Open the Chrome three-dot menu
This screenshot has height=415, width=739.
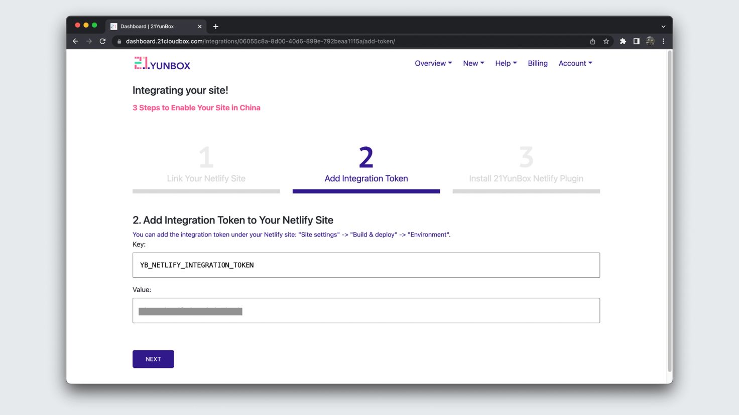663,41
